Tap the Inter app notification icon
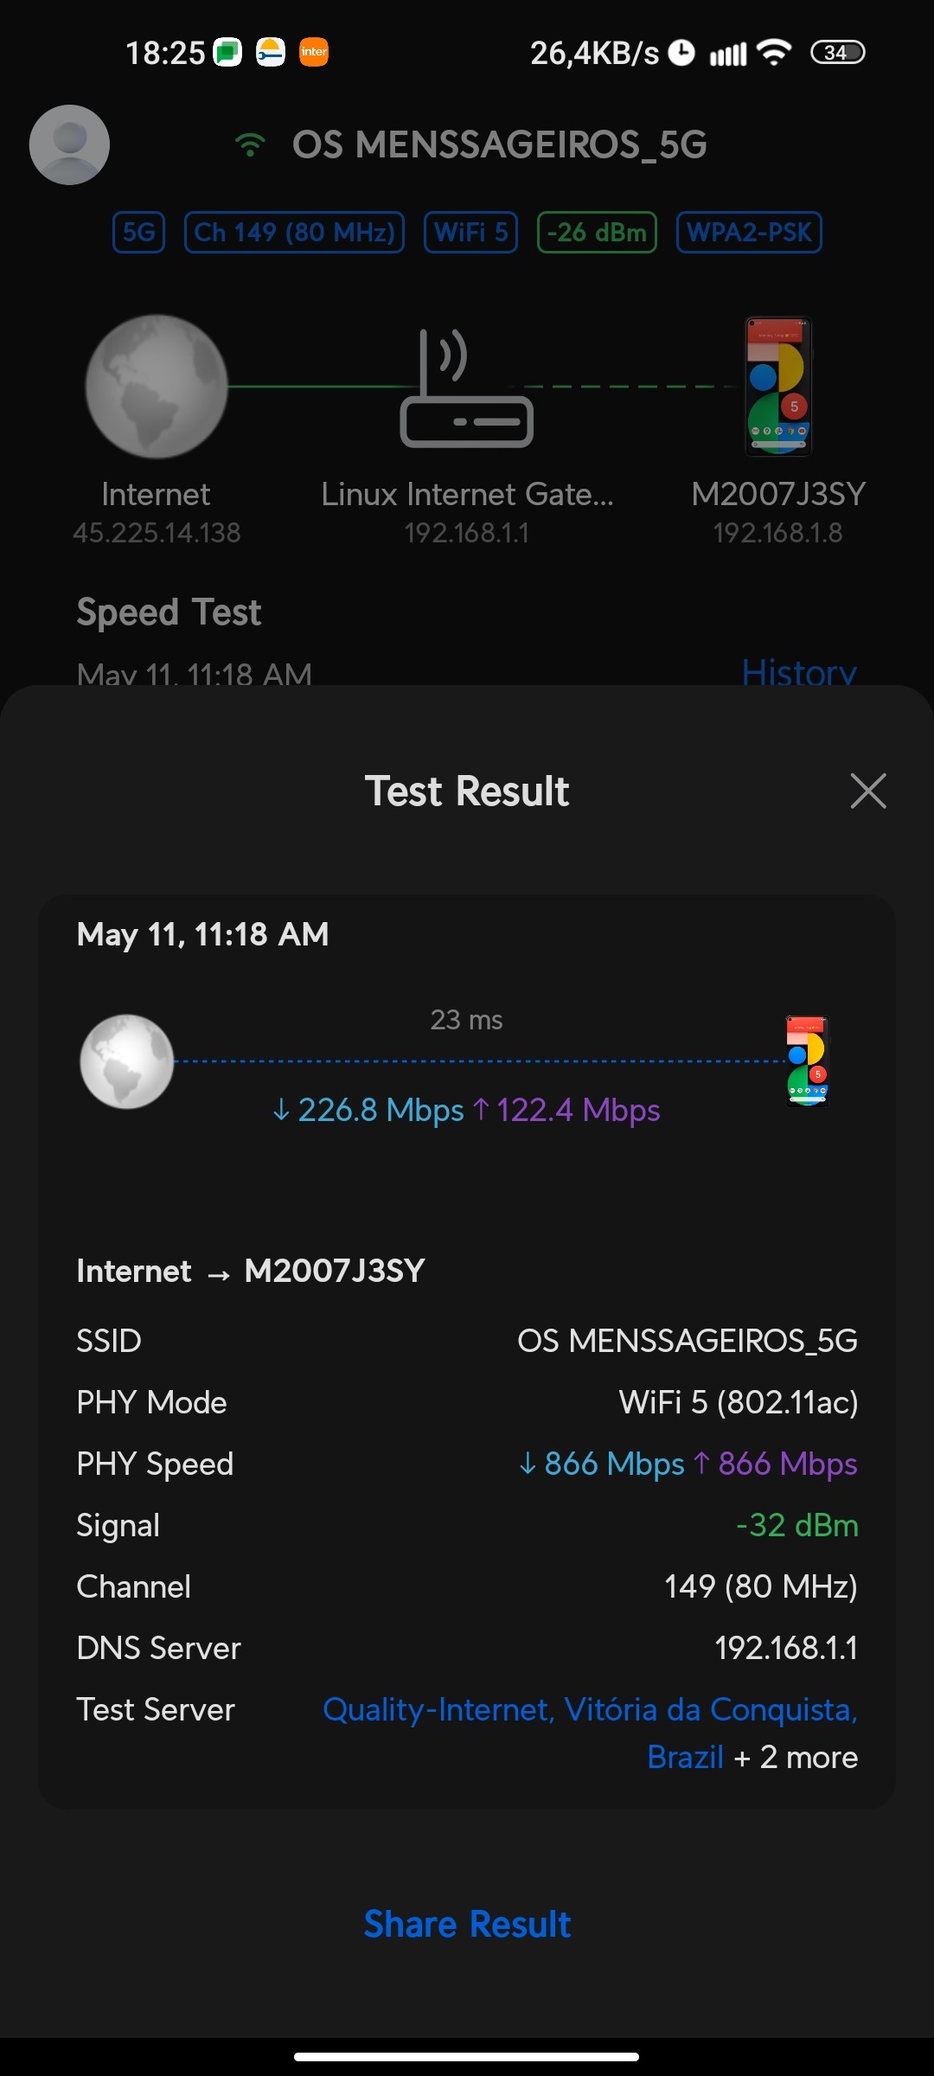 tap(314, 52)
